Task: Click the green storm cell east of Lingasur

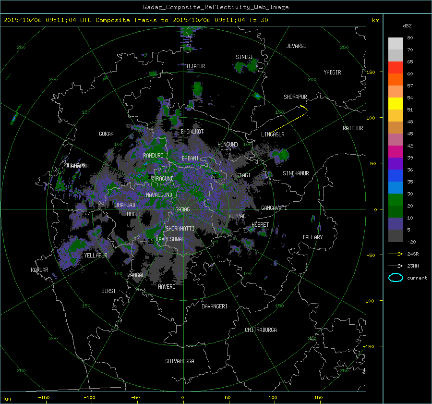Action: pyautogui.click(x=283, y=155)
